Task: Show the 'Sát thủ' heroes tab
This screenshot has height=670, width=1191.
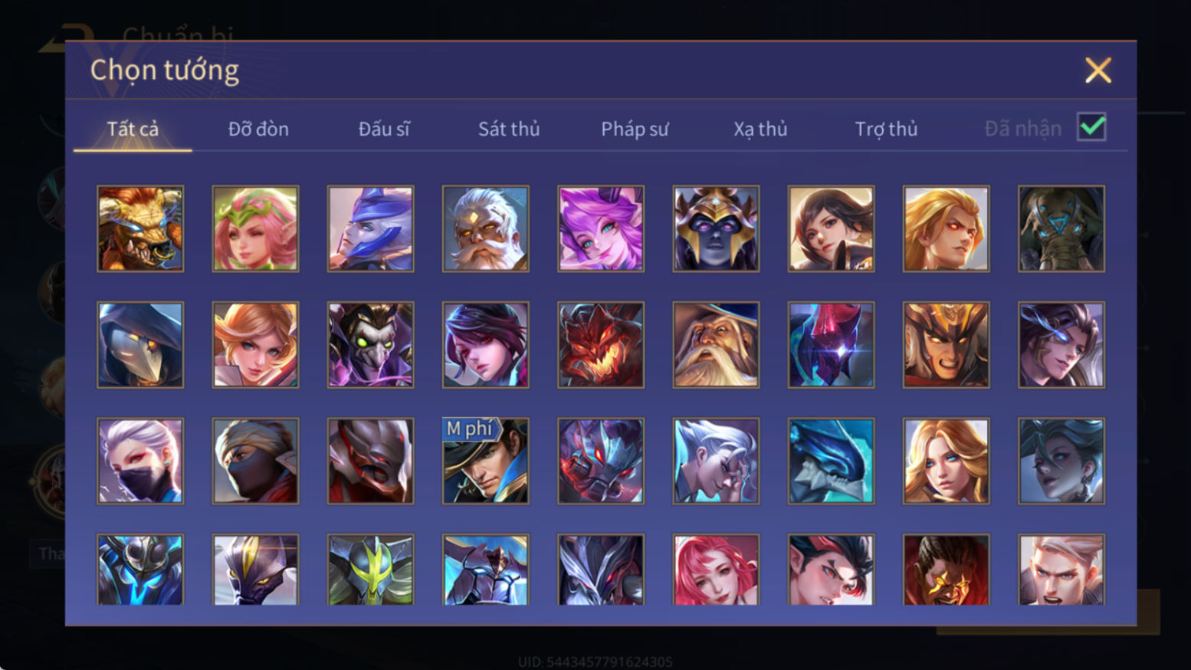Action: 509,129
